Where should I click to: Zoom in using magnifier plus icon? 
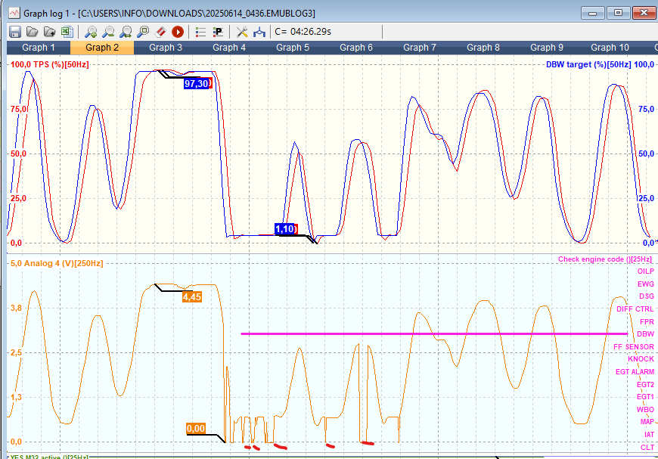click(91, 32)
